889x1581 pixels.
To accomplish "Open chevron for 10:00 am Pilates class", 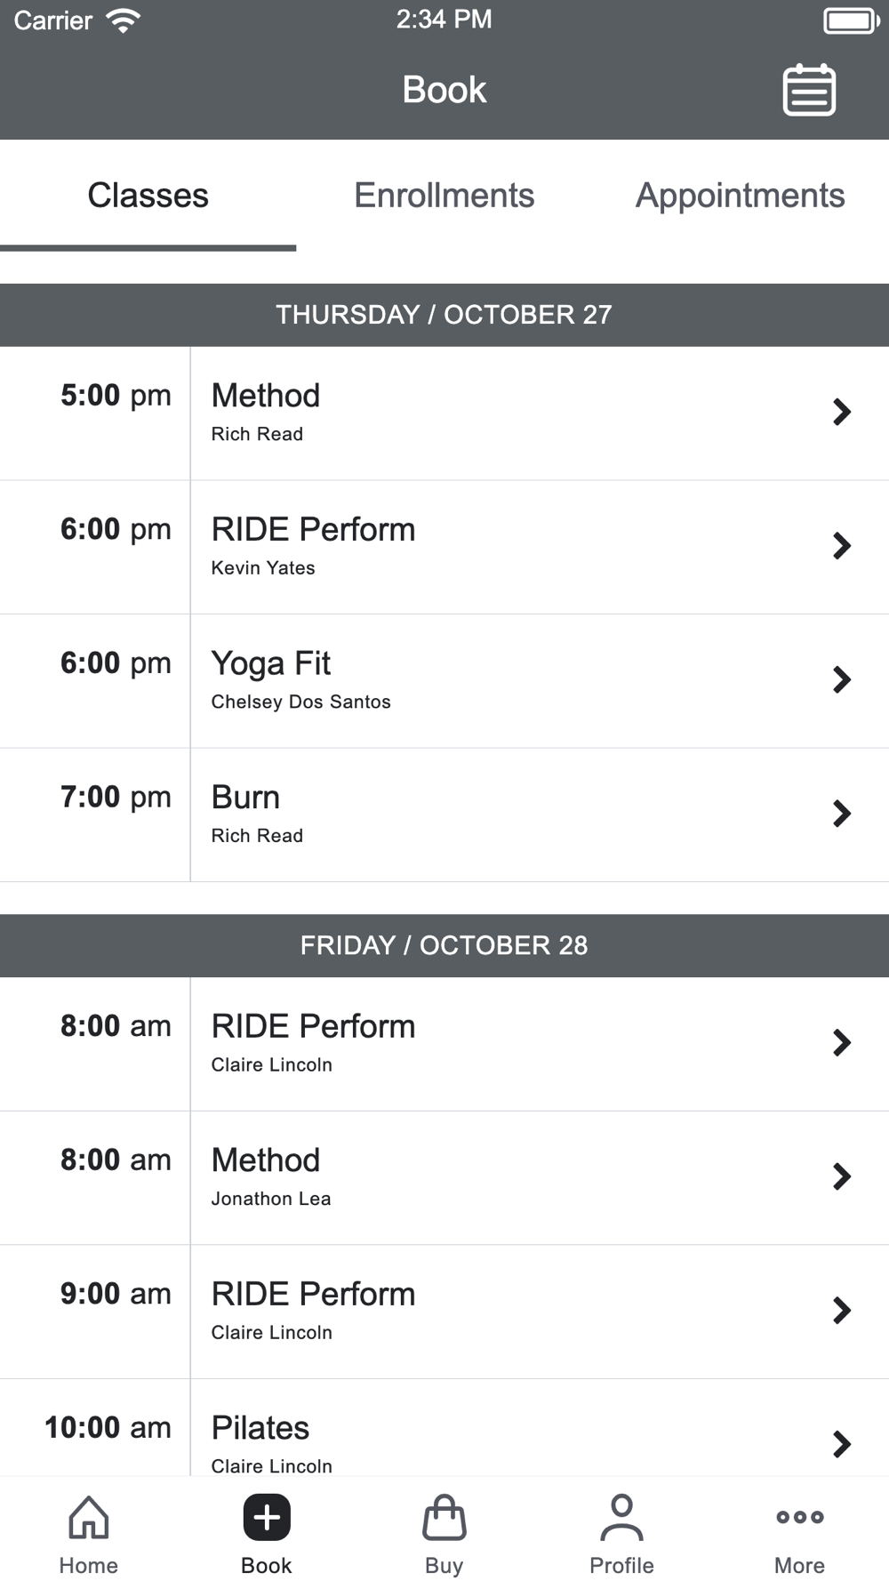I will click(841, 1444).
